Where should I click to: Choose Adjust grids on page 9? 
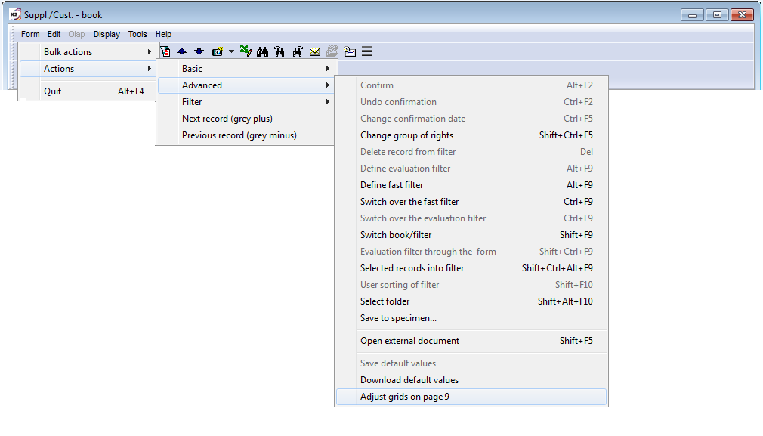(471, 397)
